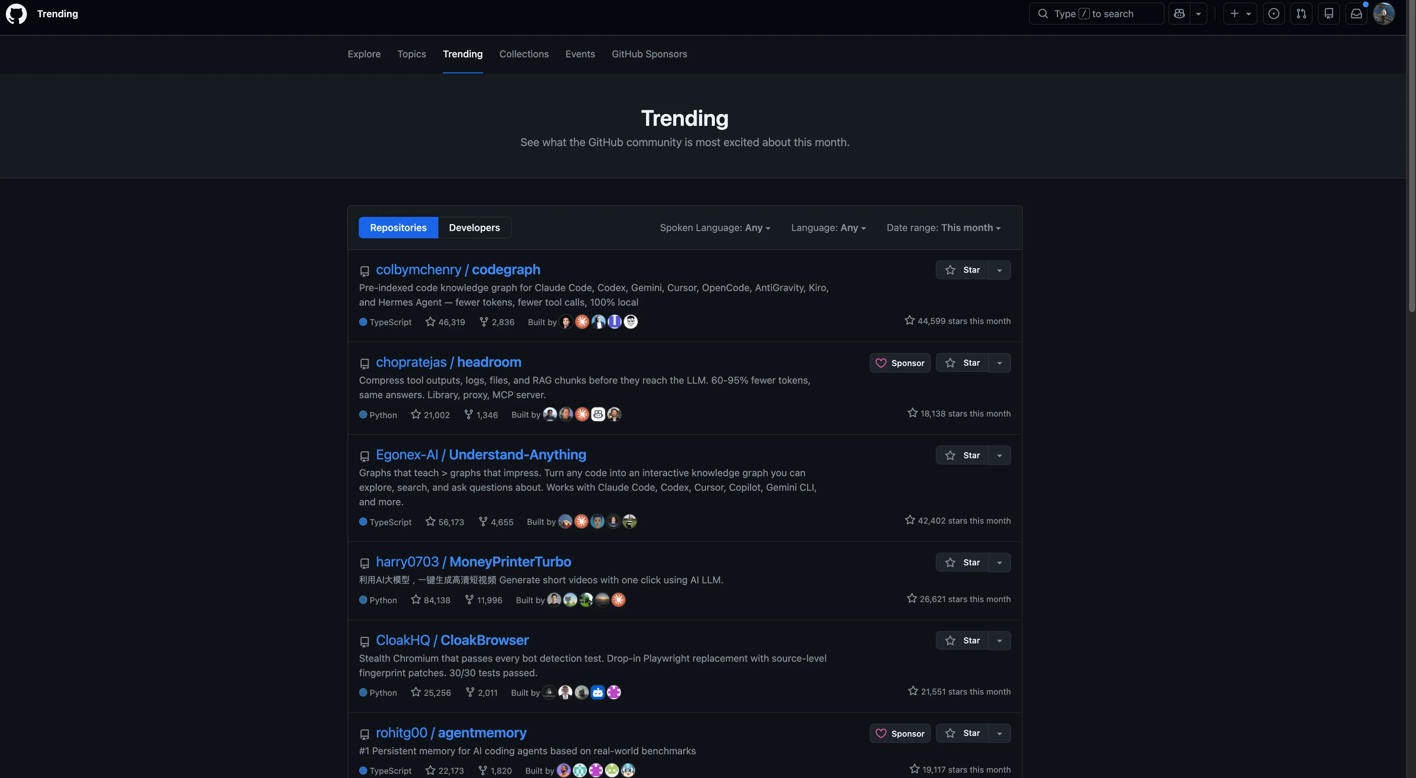Open the colbymchenry / codegraph repository link
Screen dimensions: 1416x778
tap(458, 269)
